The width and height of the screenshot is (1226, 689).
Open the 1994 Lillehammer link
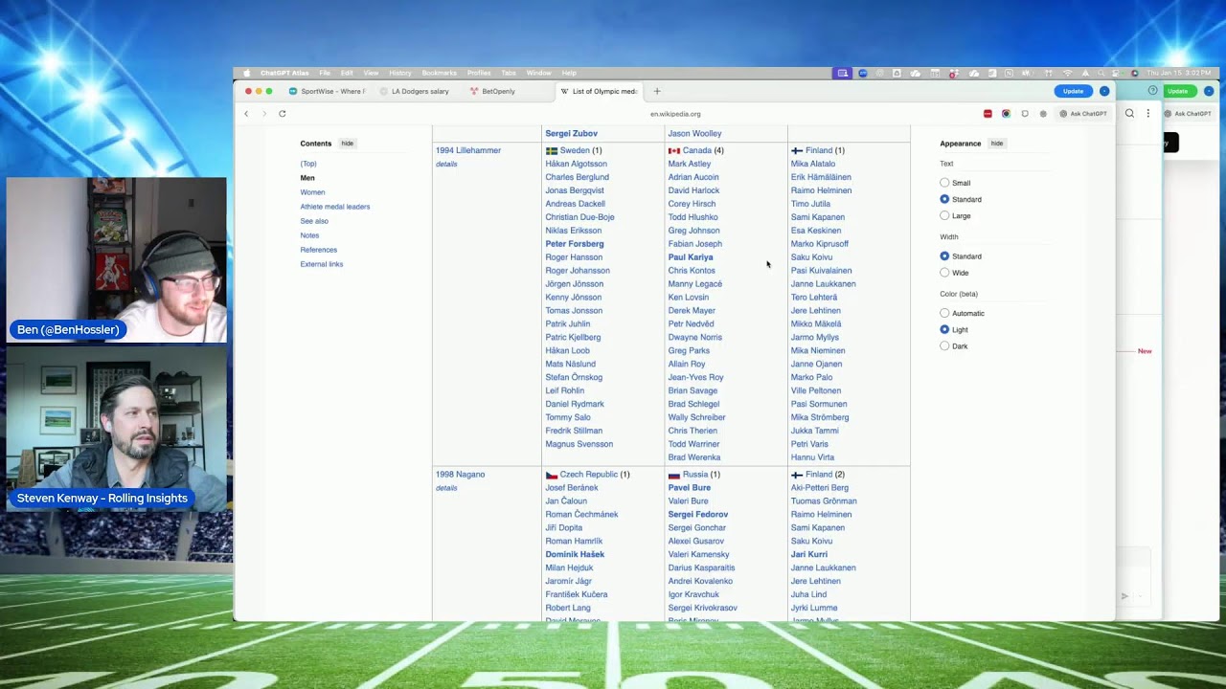pos(468,150)
